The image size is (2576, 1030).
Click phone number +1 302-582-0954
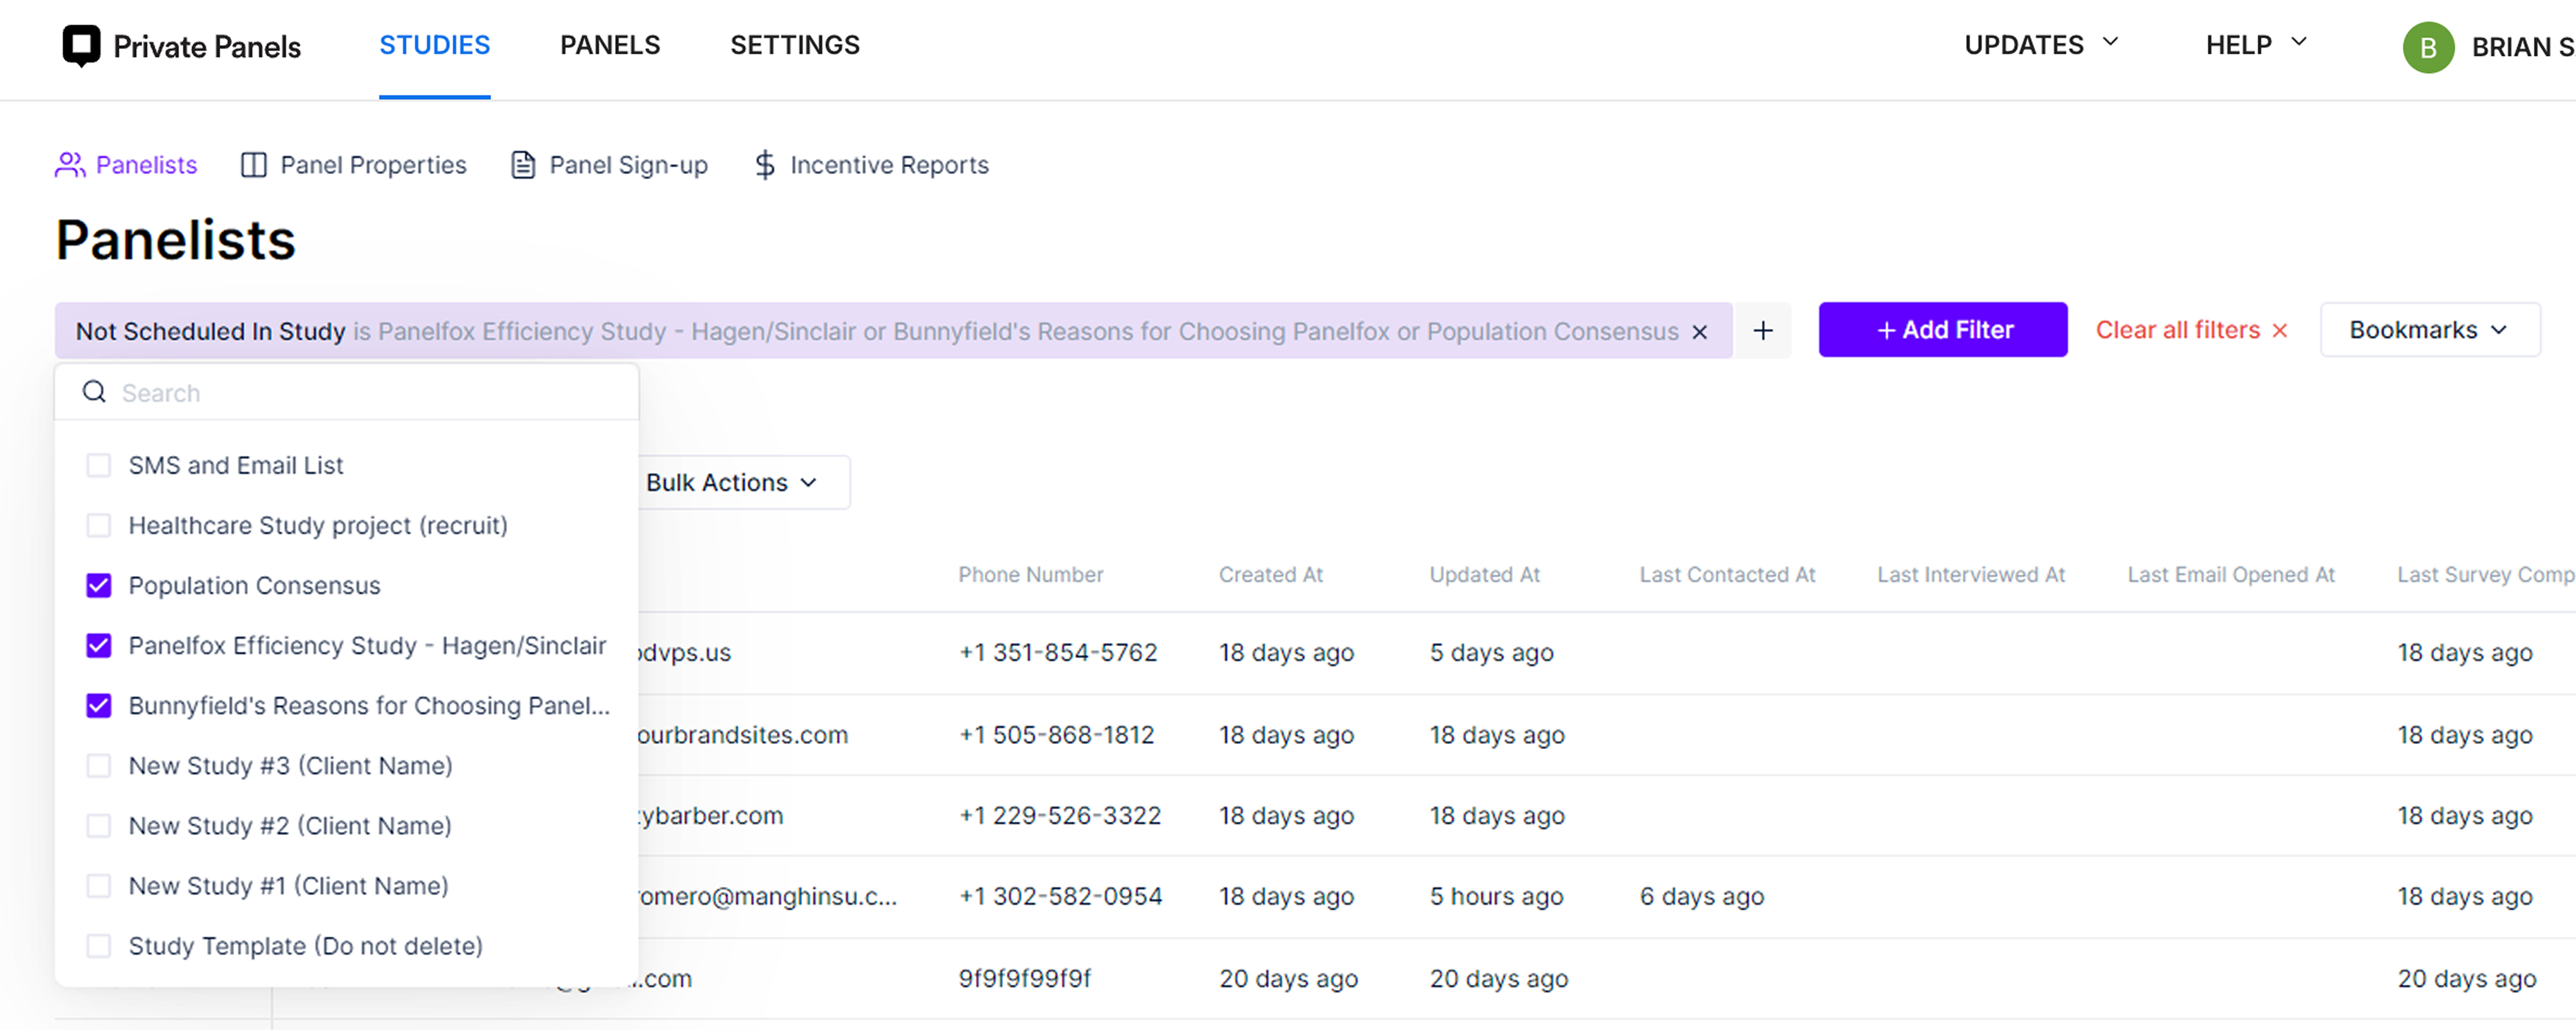[x=1061, y=897]
